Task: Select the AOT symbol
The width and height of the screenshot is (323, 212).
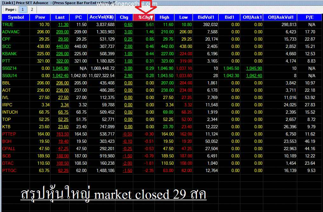Action: pyautogui.click(x=6, y=90)
